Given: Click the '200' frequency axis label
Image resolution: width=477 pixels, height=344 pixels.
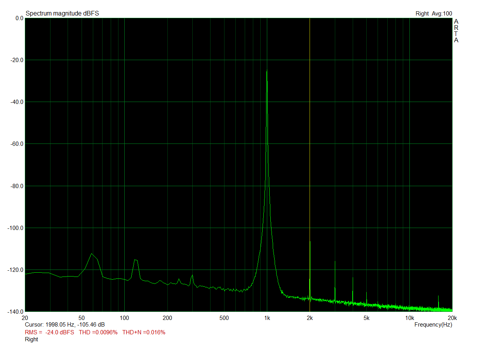Looking at the screenshot, I should tap(167, 318).
